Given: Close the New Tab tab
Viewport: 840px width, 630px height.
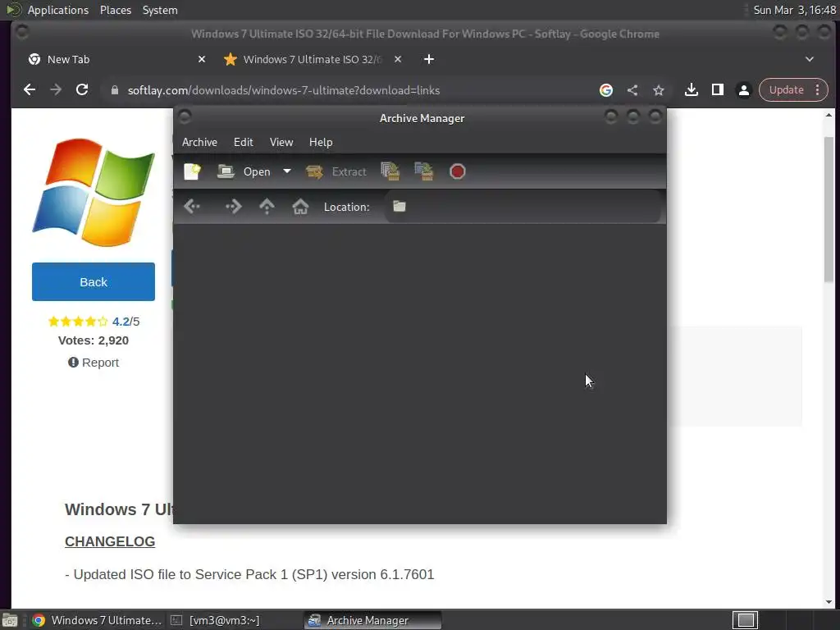Looking at the screenshot, I should pyautogui.click(x=202, y=59).
